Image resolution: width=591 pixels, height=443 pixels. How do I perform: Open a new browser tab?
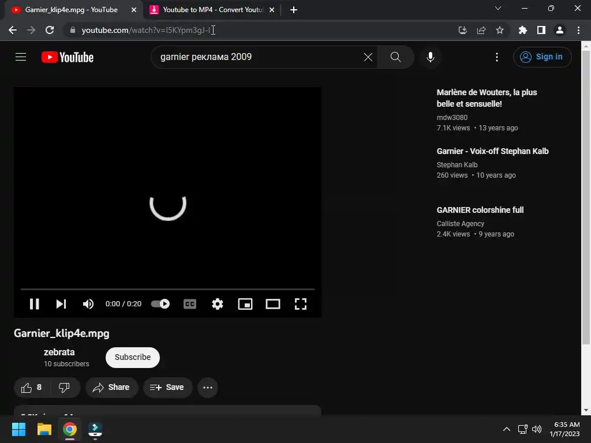pos(294,10)
